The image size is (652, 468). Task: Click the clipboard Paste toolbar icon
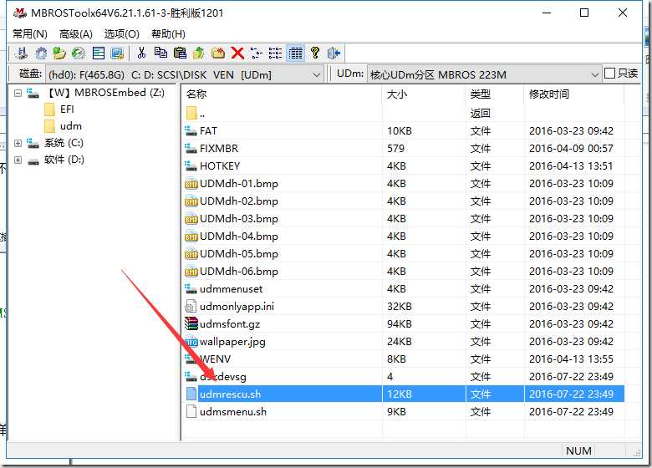tap(180, 53)
